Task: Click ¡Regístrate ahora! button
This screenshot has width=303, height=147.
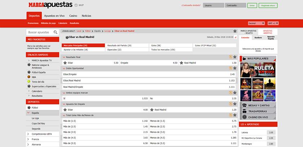Action: (x=268, y=5)
